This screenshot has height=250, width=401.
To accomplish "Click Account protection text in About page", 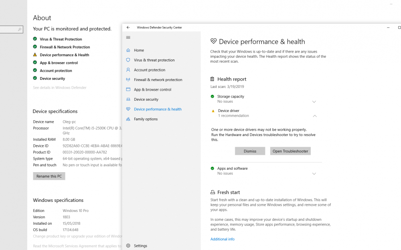I will click(56, 71).
